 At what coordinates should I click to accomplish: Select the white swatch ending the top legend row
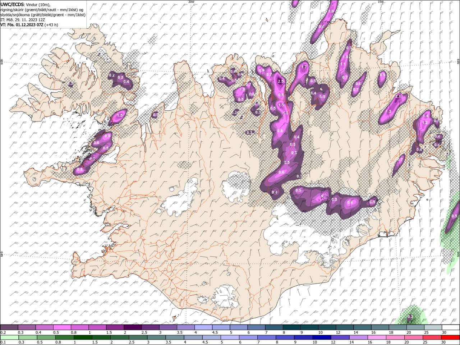pyautogui.click(x=451, y=327)
